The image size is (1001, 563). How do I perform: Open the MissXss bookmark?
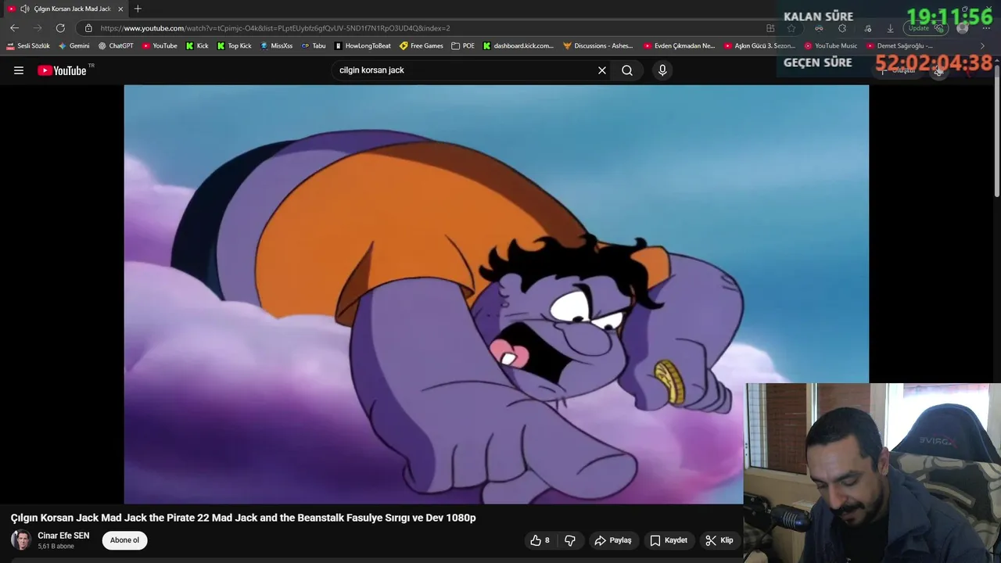pyautogui.click(x=276, y=46)
